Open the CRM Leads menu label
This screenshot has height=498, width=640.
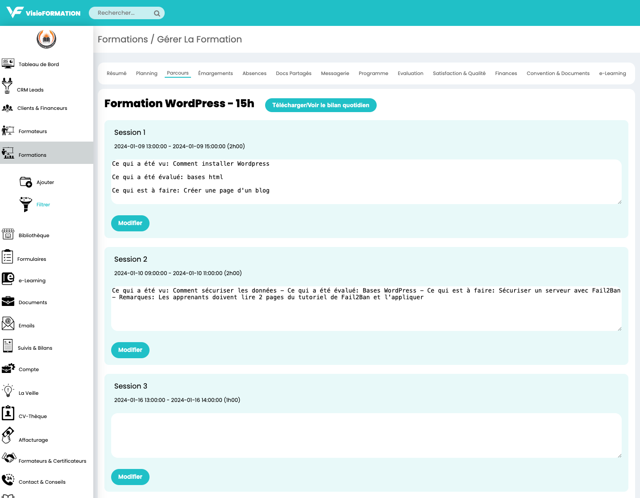click(x=30, y=90)
